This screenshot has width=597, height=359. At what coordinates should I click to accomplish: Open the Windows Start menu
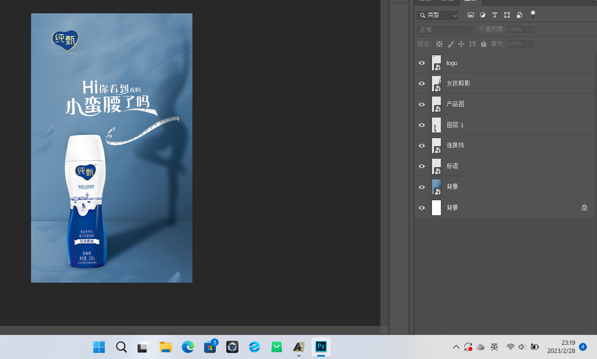pyautogui.click(x=99, y=347)
